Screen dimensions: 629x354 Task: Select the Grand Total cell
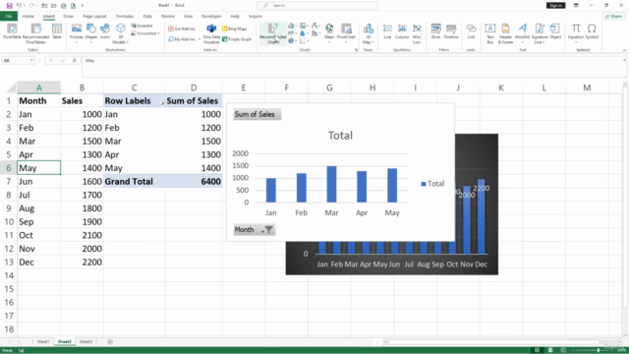[134, 181]
